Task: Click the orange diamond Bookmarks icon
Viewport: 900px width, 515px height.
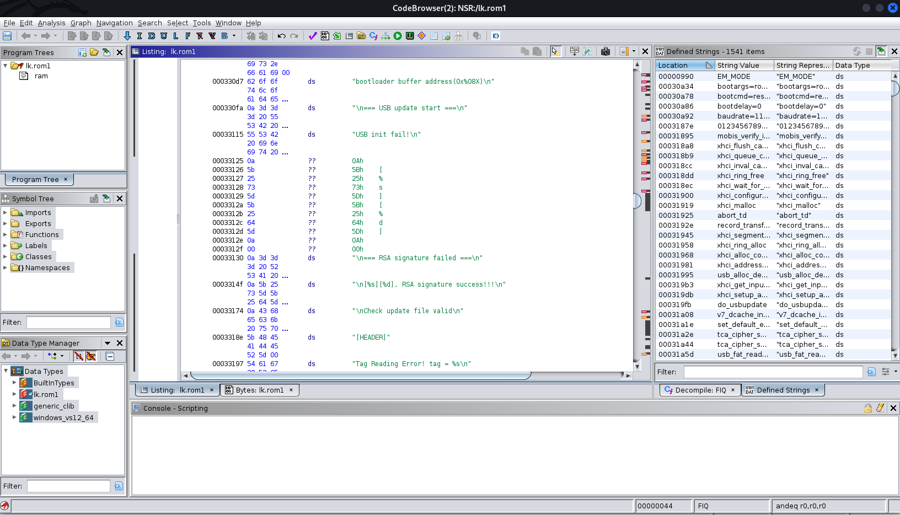Action: (x=422, y=36)
